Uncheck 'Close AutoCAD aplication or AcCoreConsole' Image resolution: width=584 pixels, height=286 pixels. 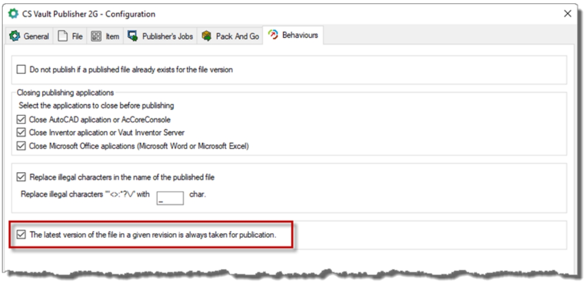[x=21, y=120]
